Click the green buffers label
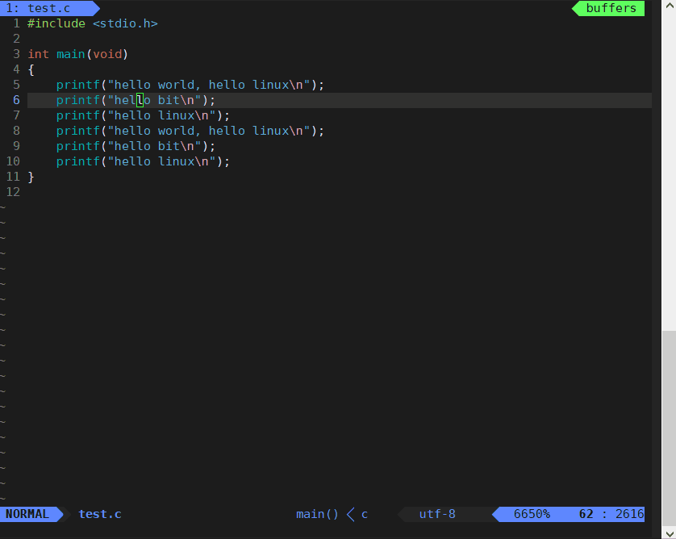 (x=611, y=8)
